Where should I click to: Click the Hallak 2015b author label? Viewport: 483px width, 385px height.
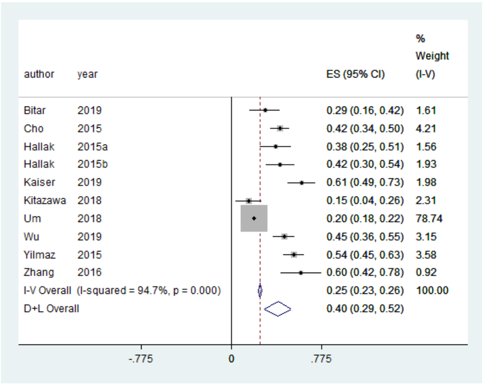[39, 164]
